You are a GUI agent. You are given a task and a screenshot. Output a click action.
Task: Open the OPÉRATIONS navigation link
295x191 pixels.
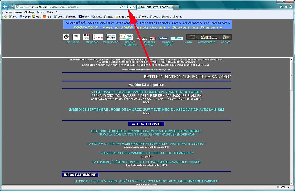(92, 42)
